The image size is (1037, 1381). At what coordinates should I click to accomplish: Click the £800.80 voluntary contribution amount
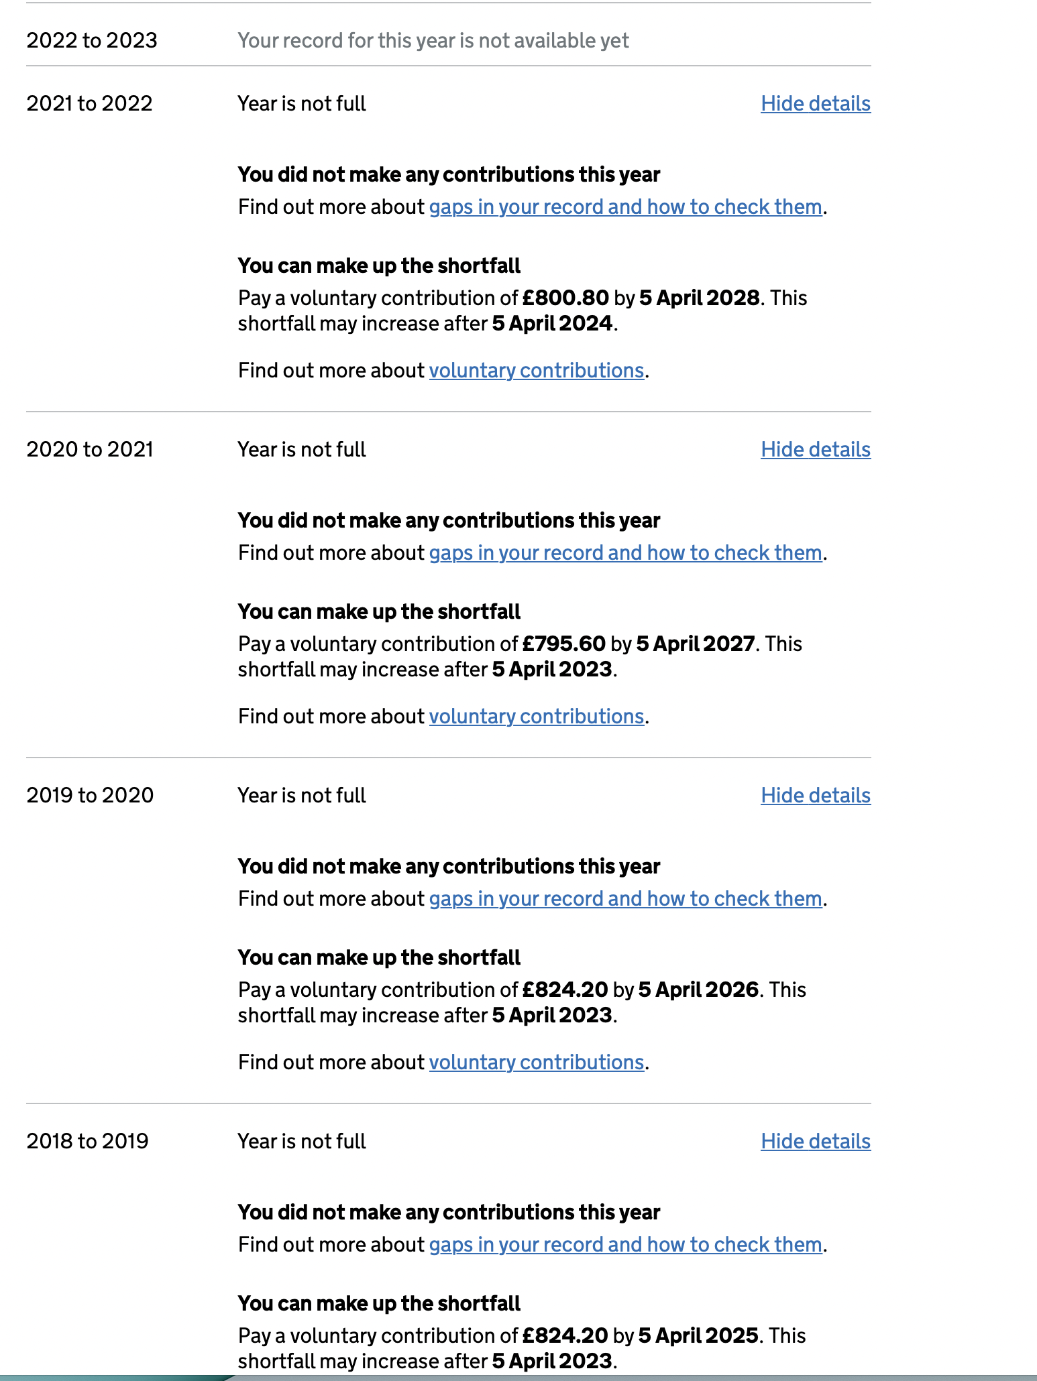(565, 298)
